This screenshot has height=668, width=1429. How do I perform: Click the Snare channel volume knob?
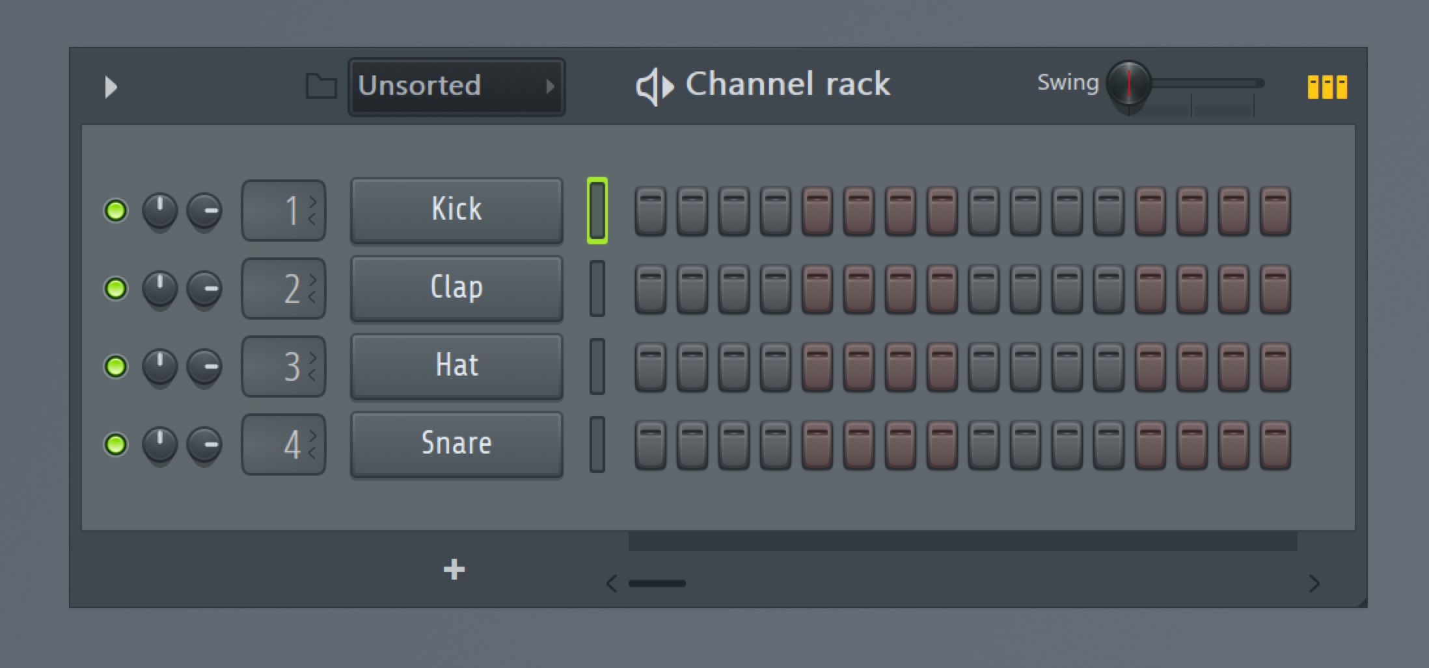[x=204, y=444]
